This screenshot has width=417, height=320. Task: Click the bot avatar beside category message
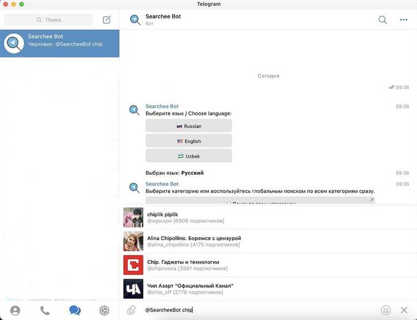click(x=135, y=187)
